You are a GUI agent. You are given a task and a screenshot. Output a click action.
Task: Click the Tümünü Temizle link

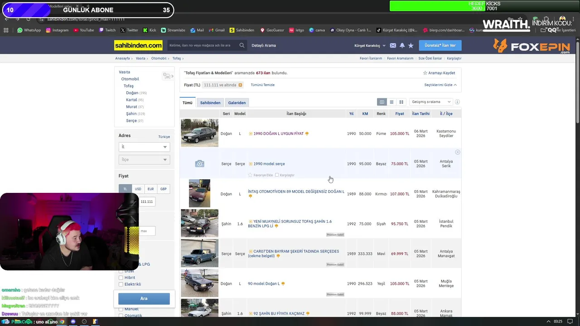click(x=263, y=85)
